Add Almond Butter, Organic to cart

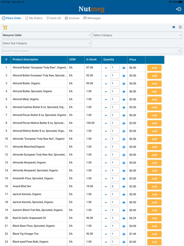pos(154,84)
